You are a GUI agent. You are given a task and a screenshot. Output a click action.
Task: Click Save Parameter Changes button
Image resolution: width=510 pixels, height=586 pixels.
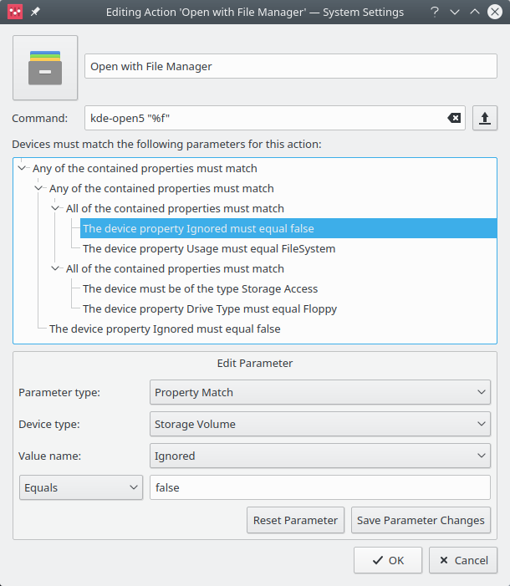[421, 520]
